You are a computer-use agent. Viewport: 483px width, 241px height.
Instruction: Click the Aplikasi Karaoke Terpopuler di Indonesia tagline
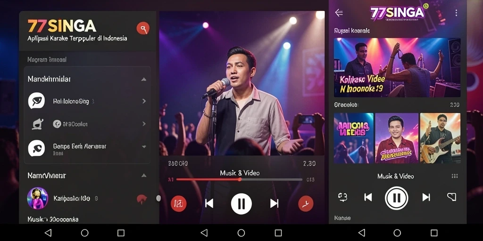click(77, 39)
